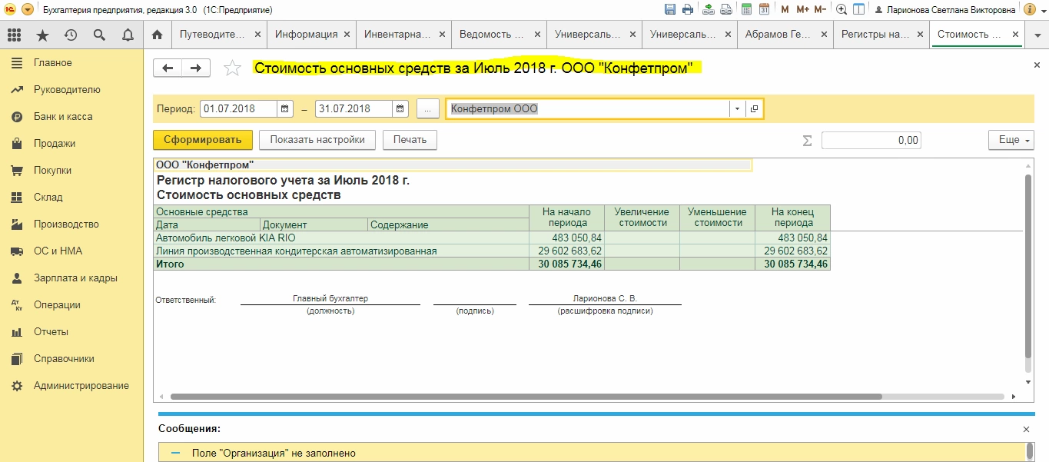
Task: Expand the Еще menu
Action: coord(1011,140)
